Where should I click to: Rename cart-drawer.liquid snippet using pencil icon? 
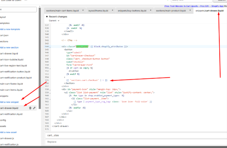[x=34, y=108]
